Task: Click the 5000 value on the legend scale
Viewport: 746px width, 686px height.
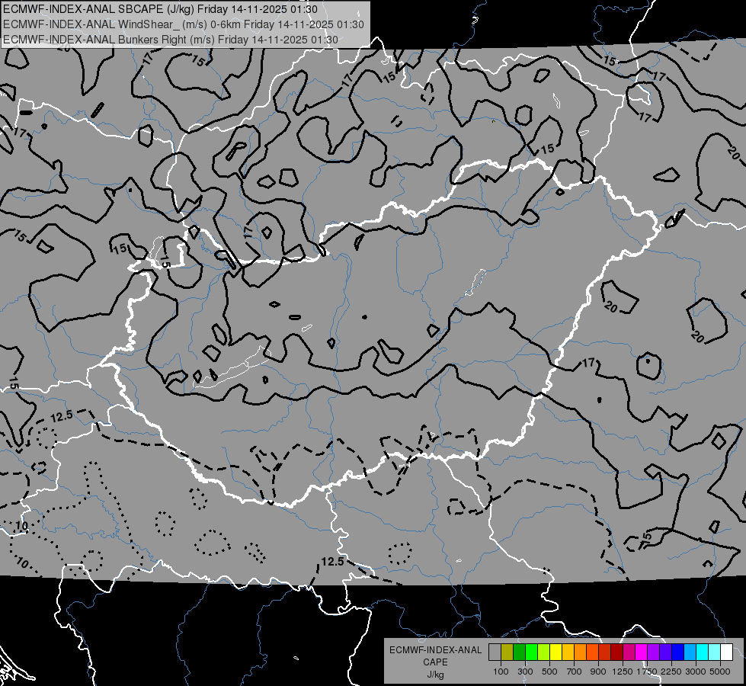Action: 720,672
